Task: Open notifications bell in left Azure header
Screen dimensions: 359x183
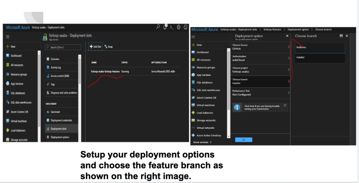Action: pyautogui.click(x=165, y=27)
